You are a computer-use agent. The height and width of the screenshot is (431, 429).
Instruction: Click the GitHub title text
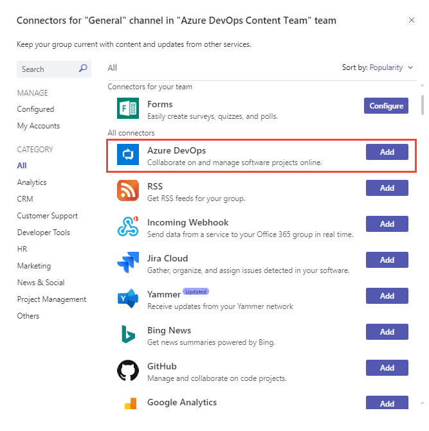(x=162, y=367)
